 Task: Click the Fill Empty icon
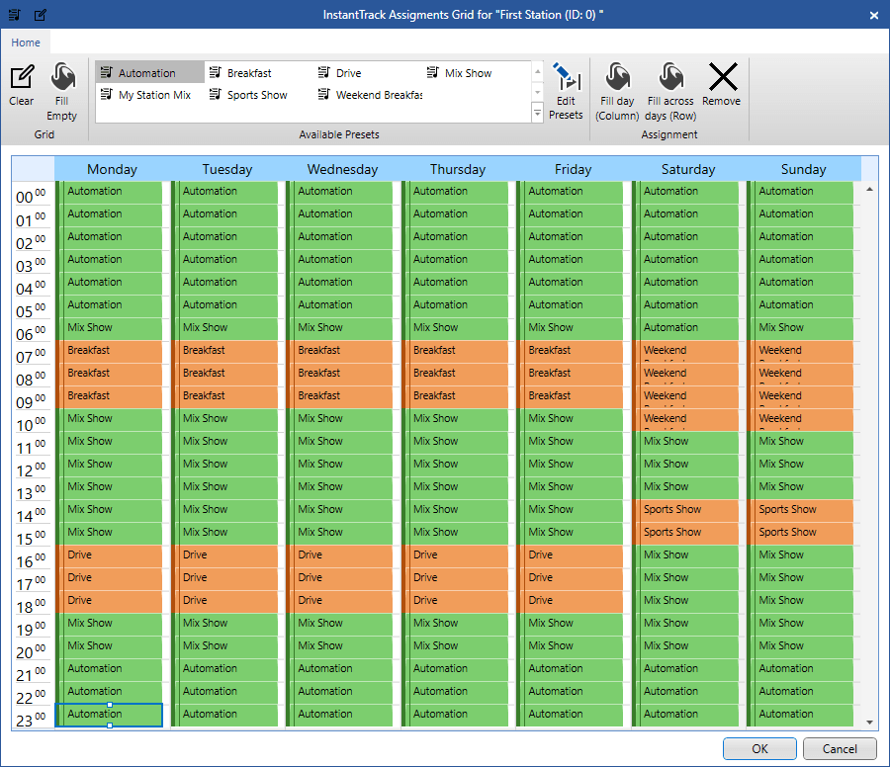click(x=61, y=78)
